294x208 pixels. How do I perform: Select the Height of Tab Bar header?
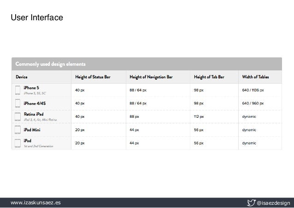tap(210, 76)
